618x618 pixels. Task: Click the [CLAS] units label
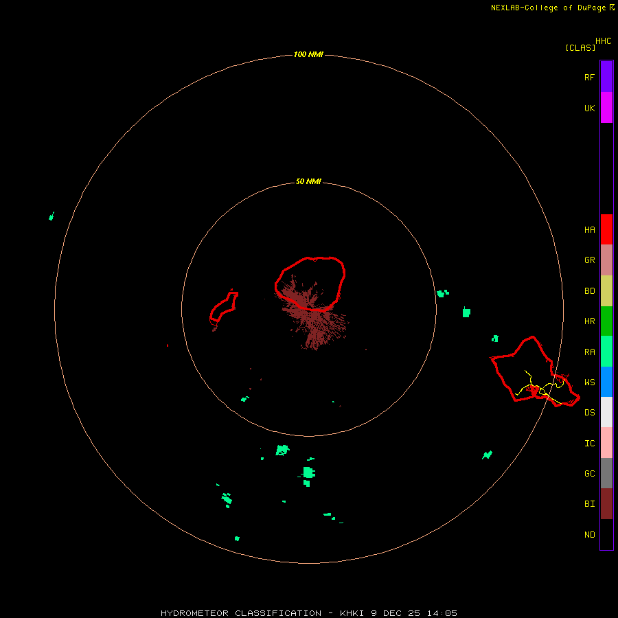[x=580, y=47]
